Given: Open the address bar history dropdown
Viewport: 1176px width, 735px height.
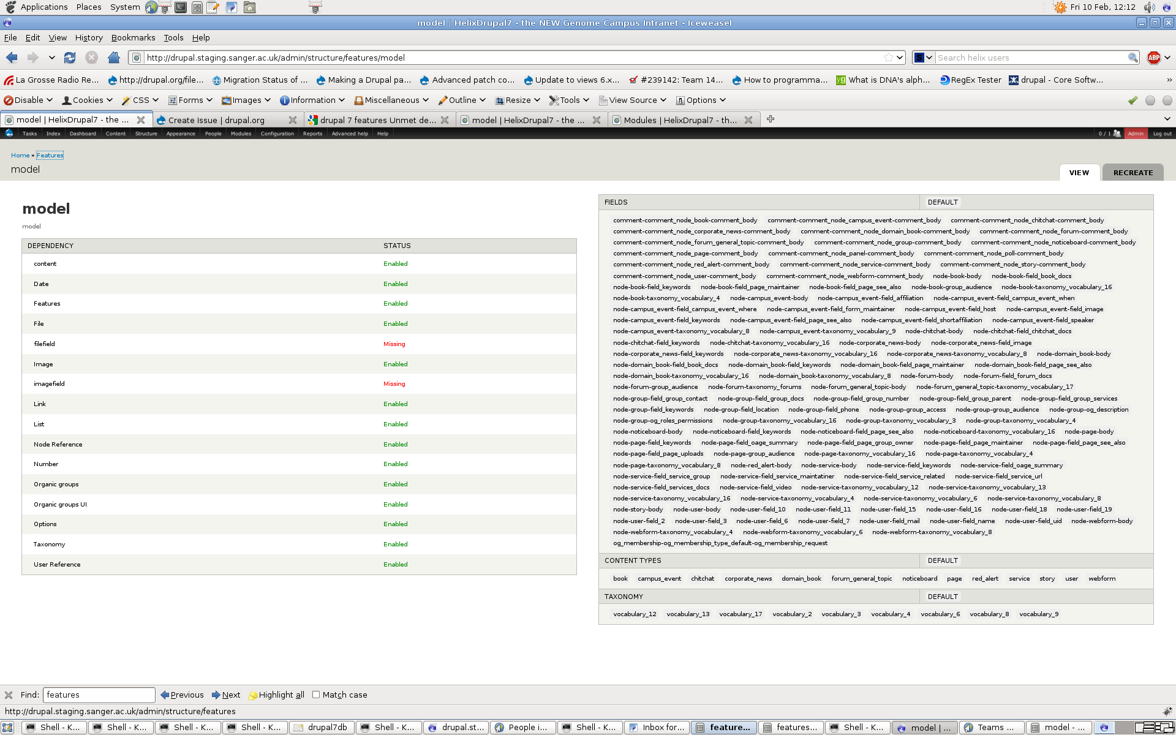Looking at the screenshot, I should [900, 57].
